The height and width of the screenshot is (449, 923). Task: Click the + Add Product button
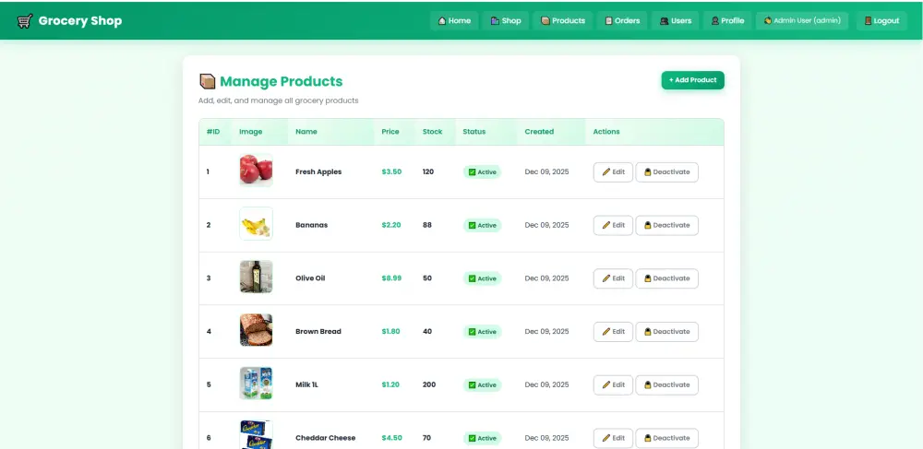693,80
